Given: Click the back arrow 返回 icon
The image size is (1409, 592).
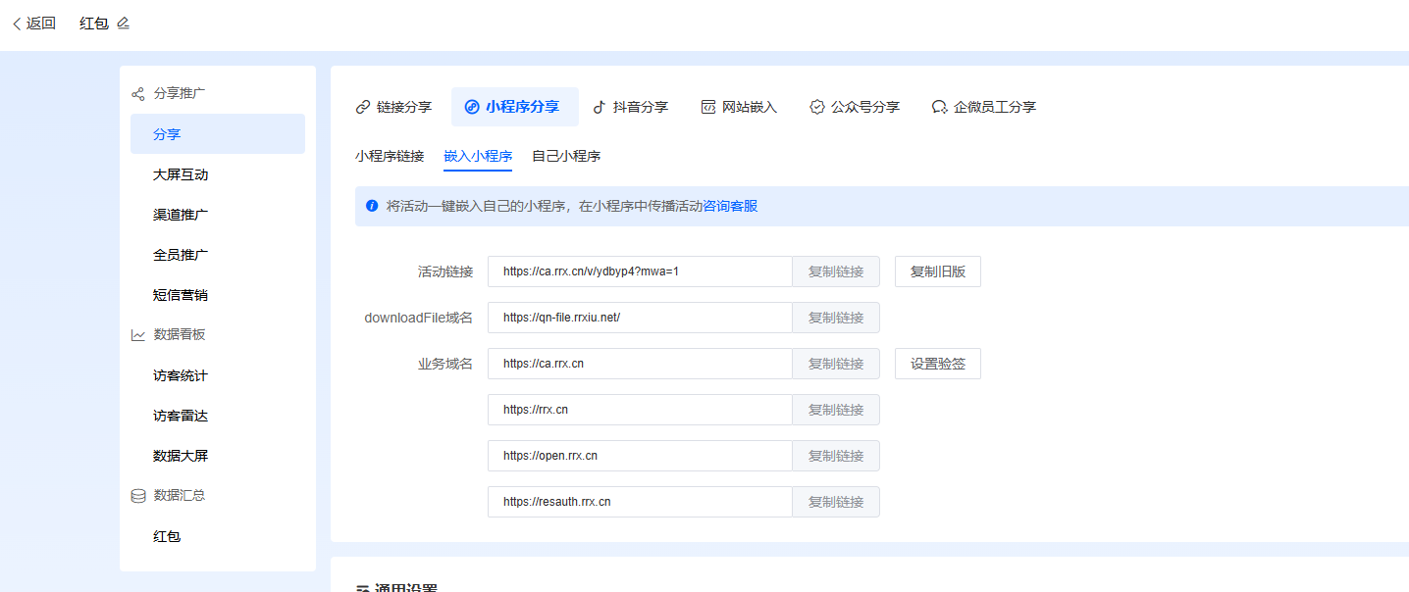Looking at the screenshot, I should click(17, 24).
